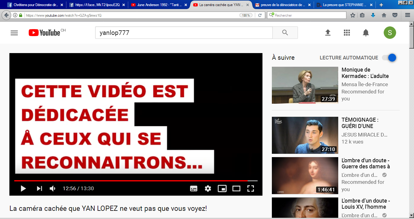Click the Firefox back arrow

pos(6,15)
